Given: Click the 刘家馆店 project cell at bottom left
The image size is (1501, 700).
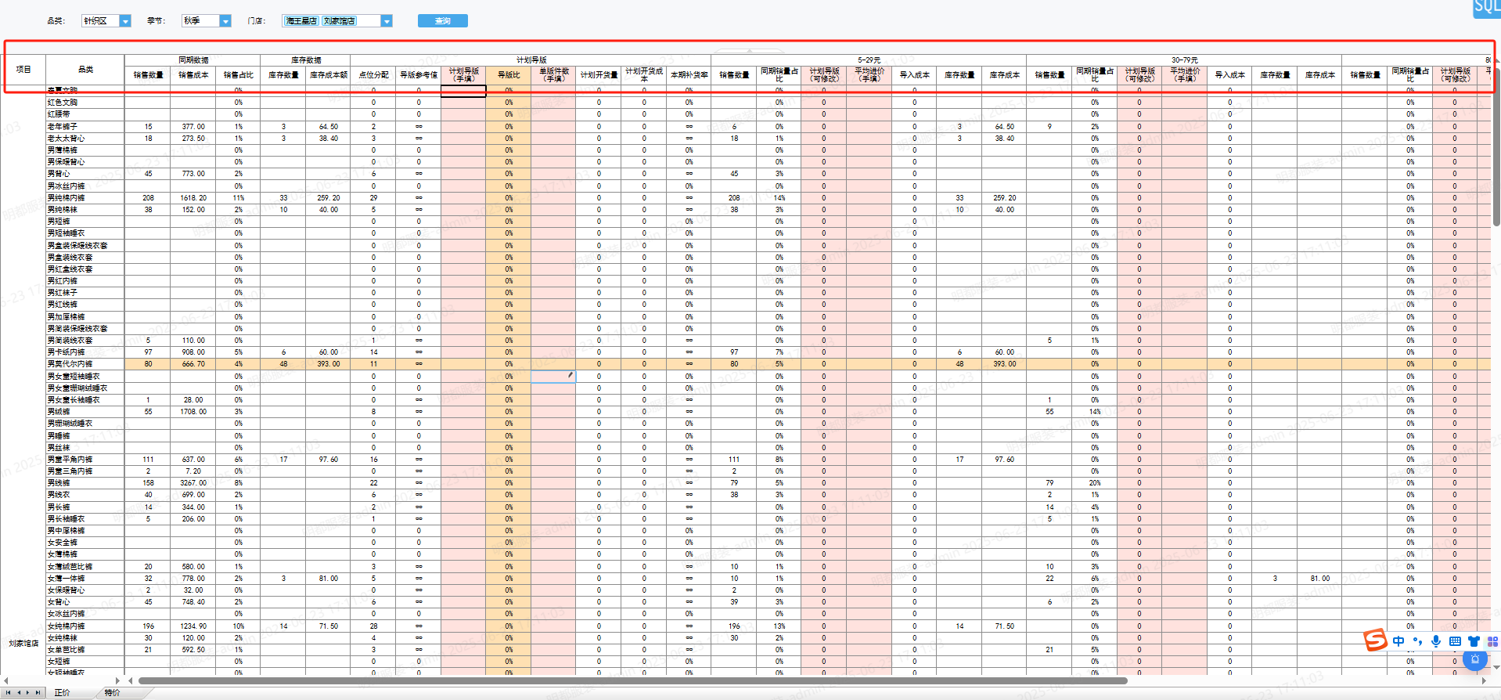Looking at the screenshot, I should [x=24, y=644].
